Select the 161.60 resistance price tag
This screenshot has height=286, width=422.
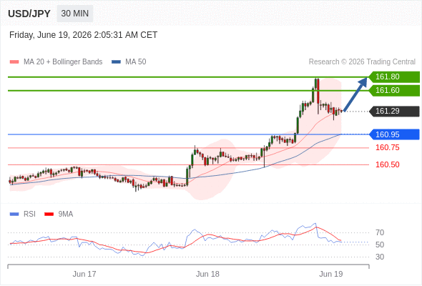point(394,90)
